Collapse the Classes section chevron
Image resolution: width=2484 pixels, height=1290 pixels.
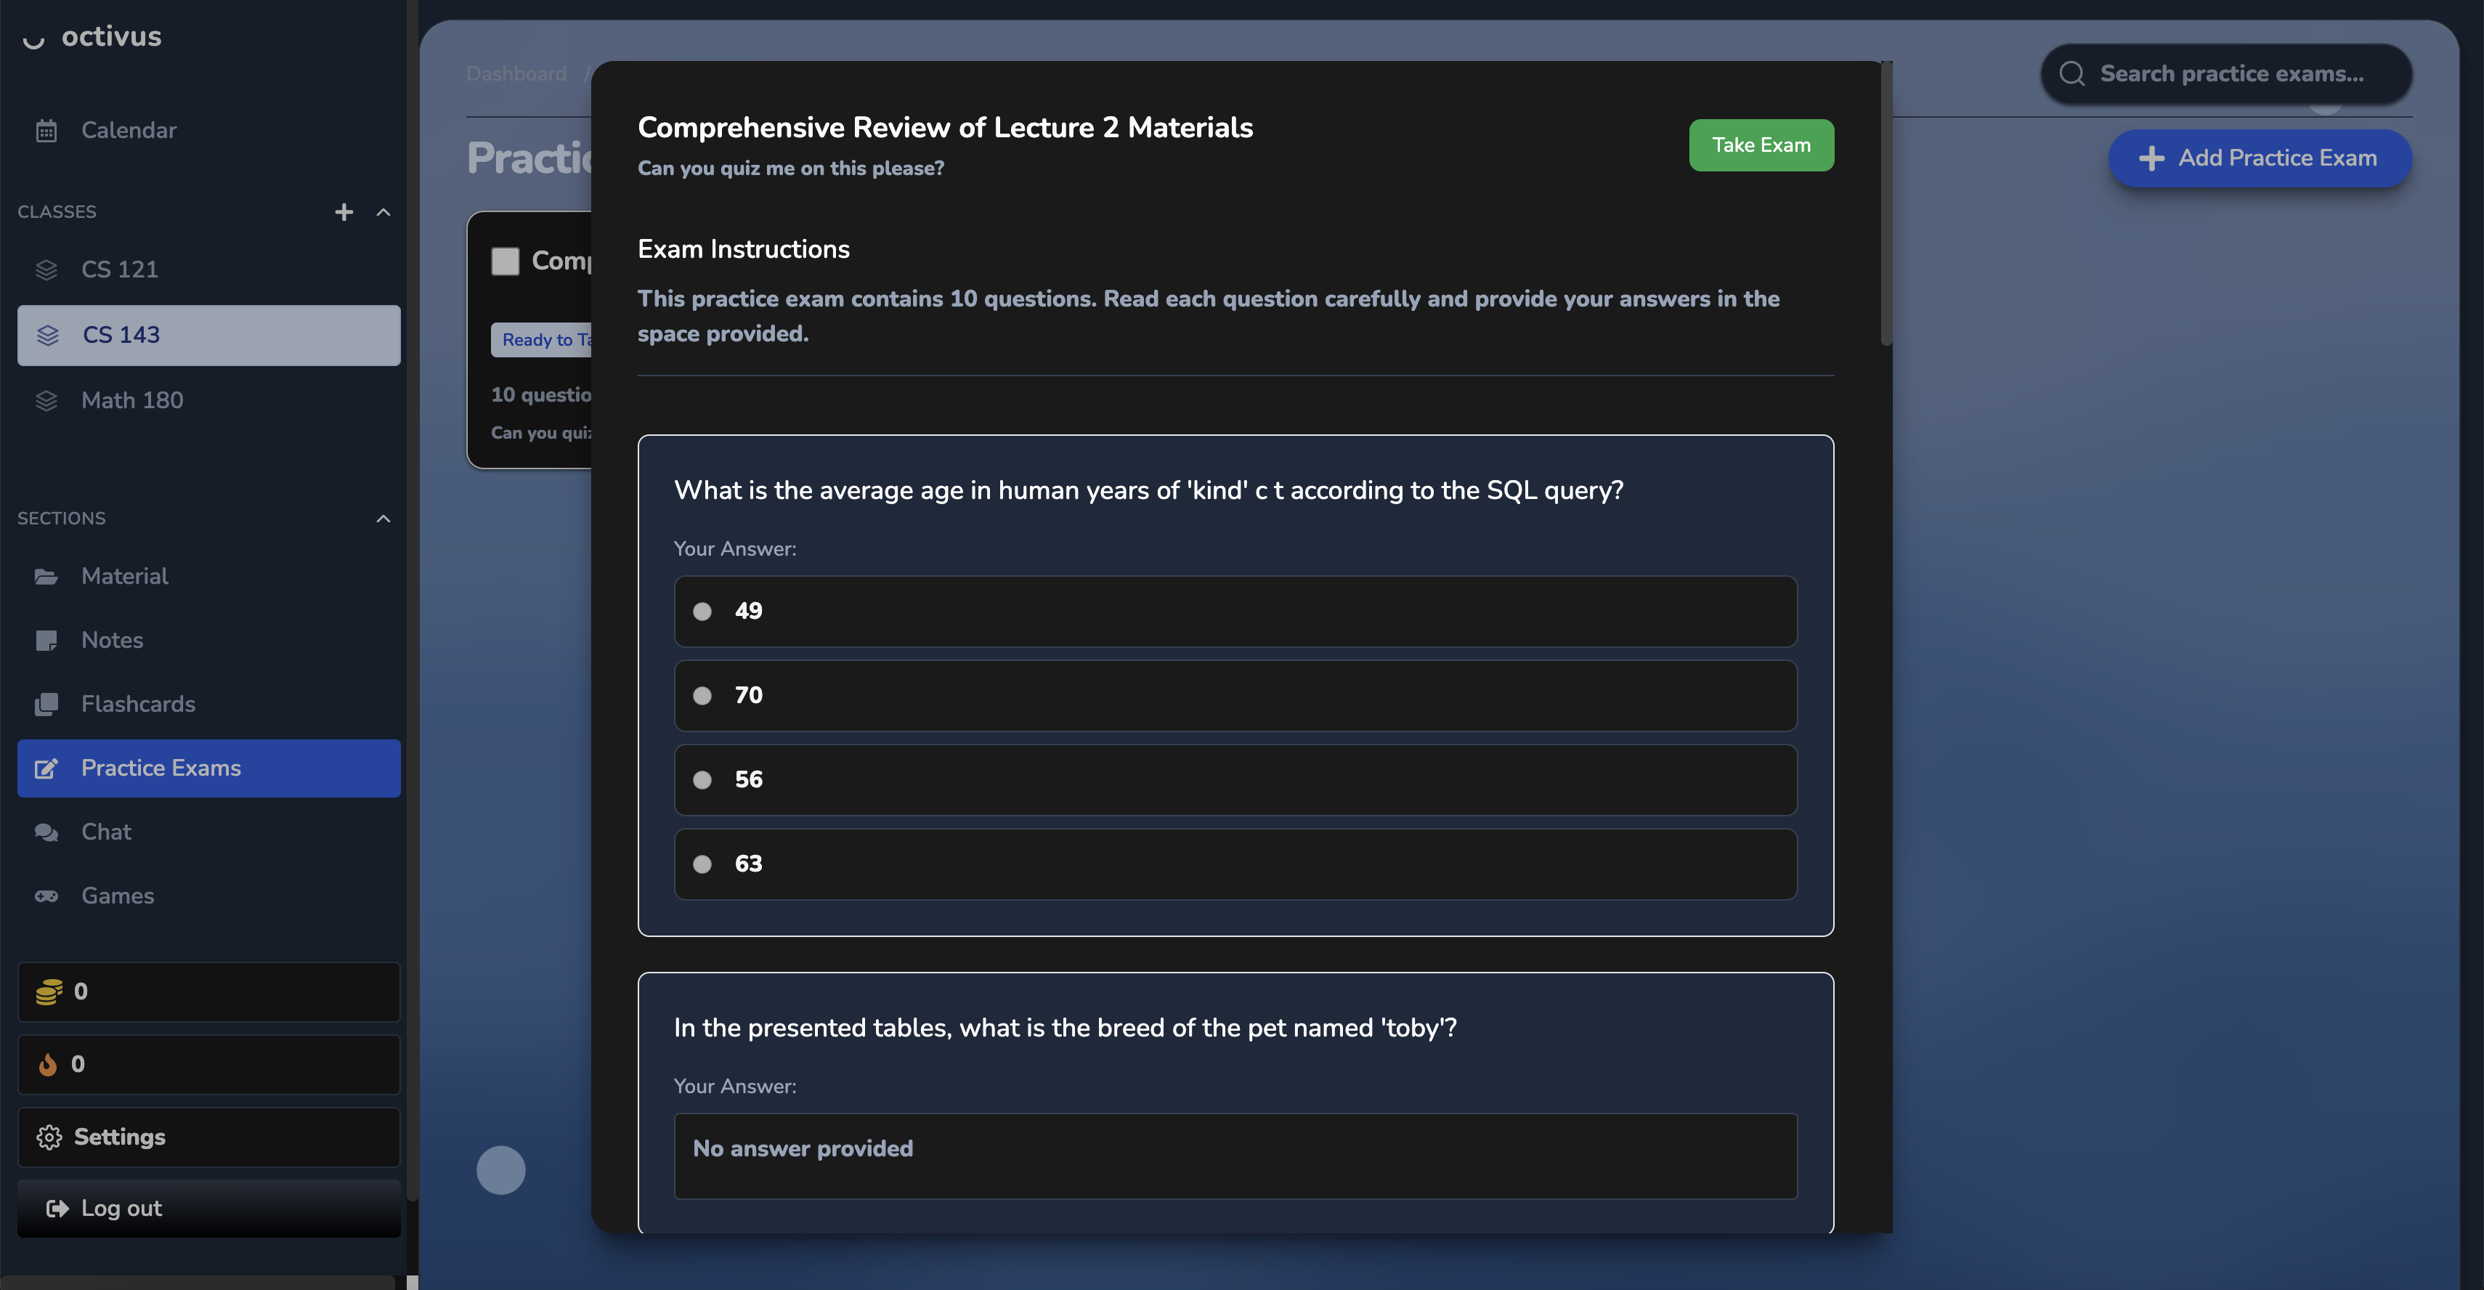click(x=383, y=212)
